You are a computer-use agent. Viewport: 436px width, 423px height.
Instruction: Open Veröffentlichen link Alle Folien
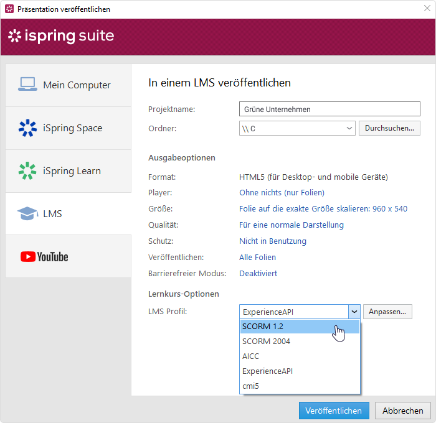[257, 257]
